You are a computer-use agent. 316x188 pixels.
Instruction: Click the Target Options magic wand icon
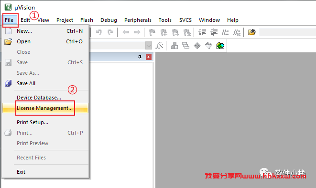[159, 46]
